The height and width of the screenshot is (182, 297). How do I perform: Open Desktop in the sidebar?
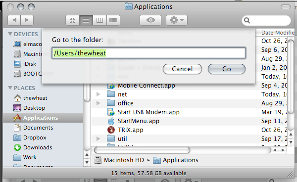29,108
